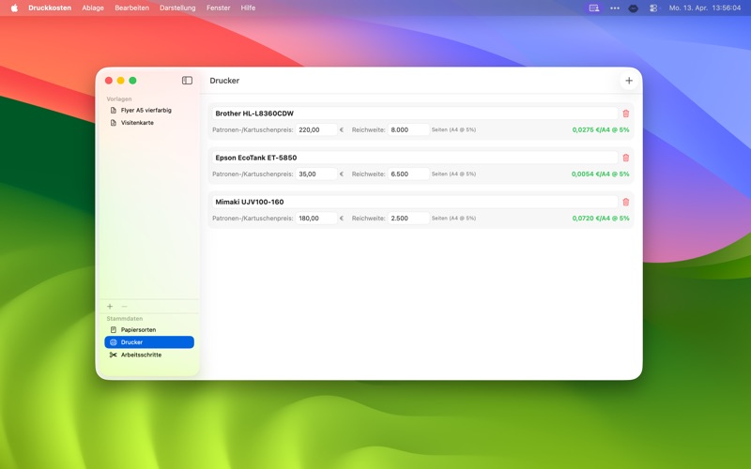Edit the Brother HL-L8360CDW name field
The width and height of the screenshot is (751, 469).
(x=415, y=113)
